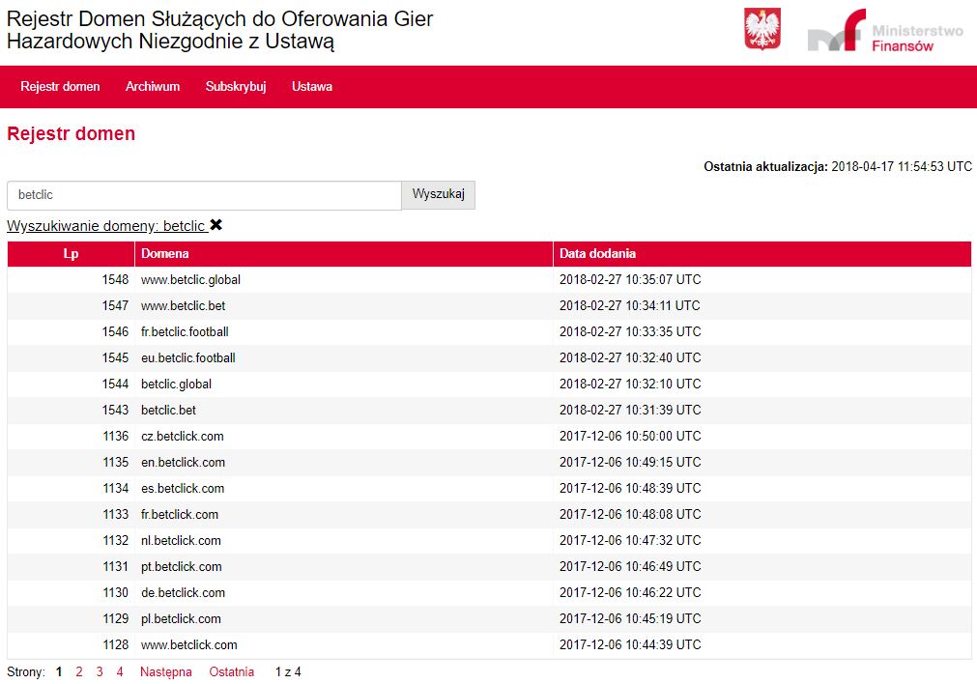The width and height of the screenshot is (977, 684).
Task: Click date 2018-02-27 10:35:07 UTC
Action: tap(630, 280)
